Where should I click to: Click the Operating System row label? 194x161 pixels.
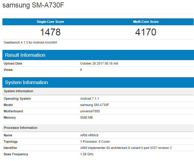click(17, 99)
